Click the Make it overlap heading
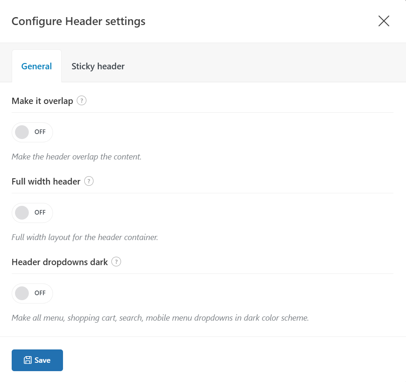Image resolution: width=406 pixels, height=382 pixels. pos(42,101)
